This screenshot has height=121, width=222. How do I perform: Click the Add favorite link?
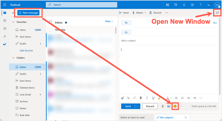click(26, 50)
